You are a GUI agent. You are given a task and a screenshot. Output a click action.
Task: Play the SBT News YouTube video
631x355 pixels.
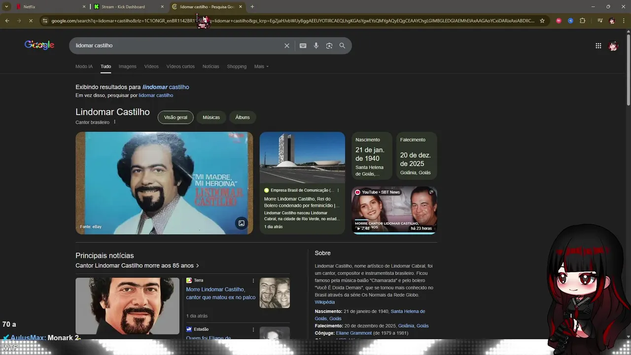click(394, 210)
